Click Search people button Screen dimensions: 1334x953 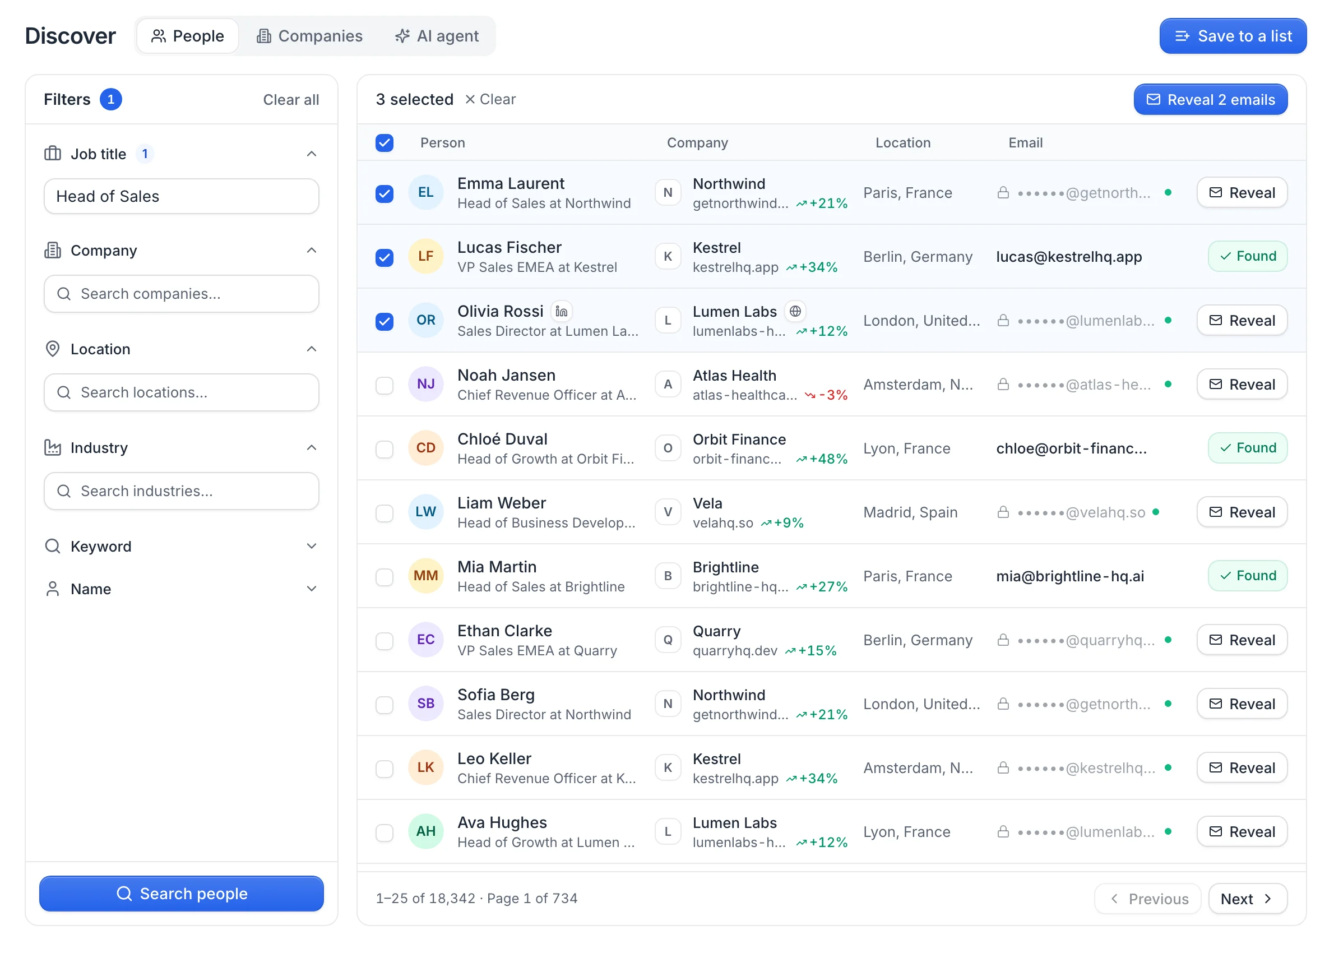pyautogui.click(x=181, y=893)
